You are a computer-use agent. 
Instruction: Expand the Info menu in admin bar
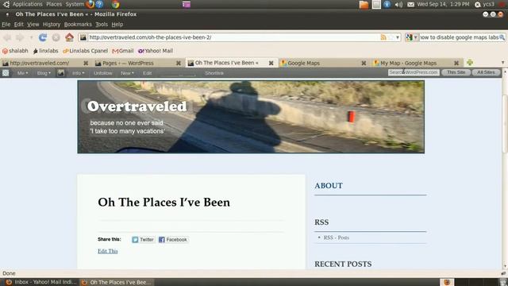(78, 73)
